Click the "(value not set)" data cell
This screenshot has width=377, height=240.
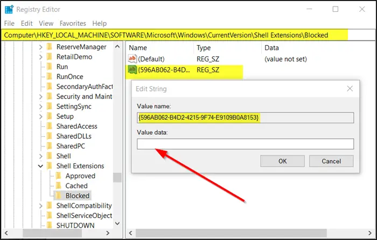coord(285,59)
